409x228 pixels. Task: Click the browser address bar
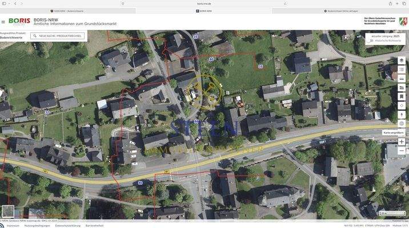click(x=204, y=3)
